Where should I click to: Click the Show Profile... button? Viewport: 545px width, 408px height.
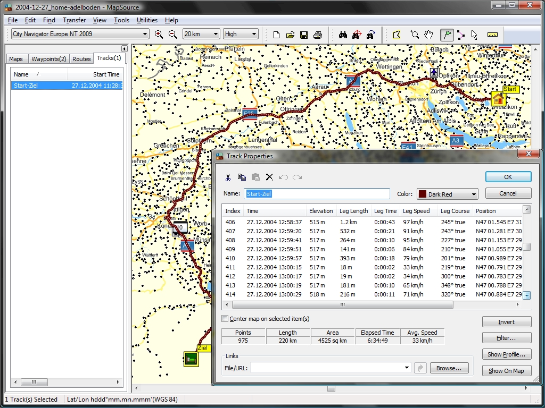(x=507, y=354)
